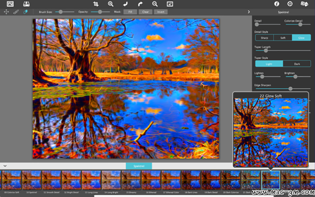Select the 12 Bright Detail preset
Viewport: 315px width, 197px height.
71,180
